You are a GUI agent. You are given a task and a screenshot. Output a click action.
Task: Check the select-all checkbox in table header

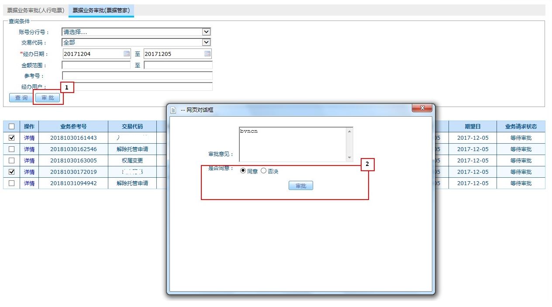click(12, 127)
